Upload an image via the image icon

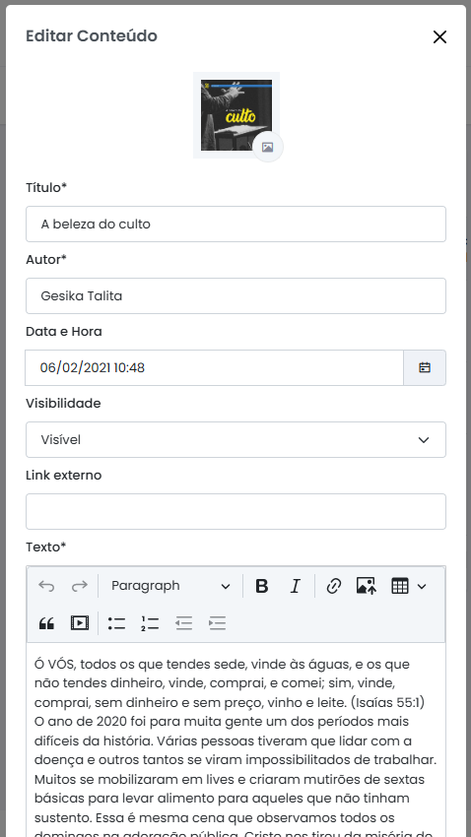click(x=367, y=586)
